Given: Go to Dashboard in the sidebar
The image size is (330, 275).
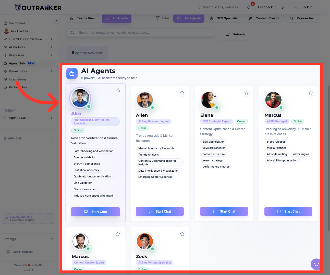Looking at the screenshot, I should click(x=28, y=23).
